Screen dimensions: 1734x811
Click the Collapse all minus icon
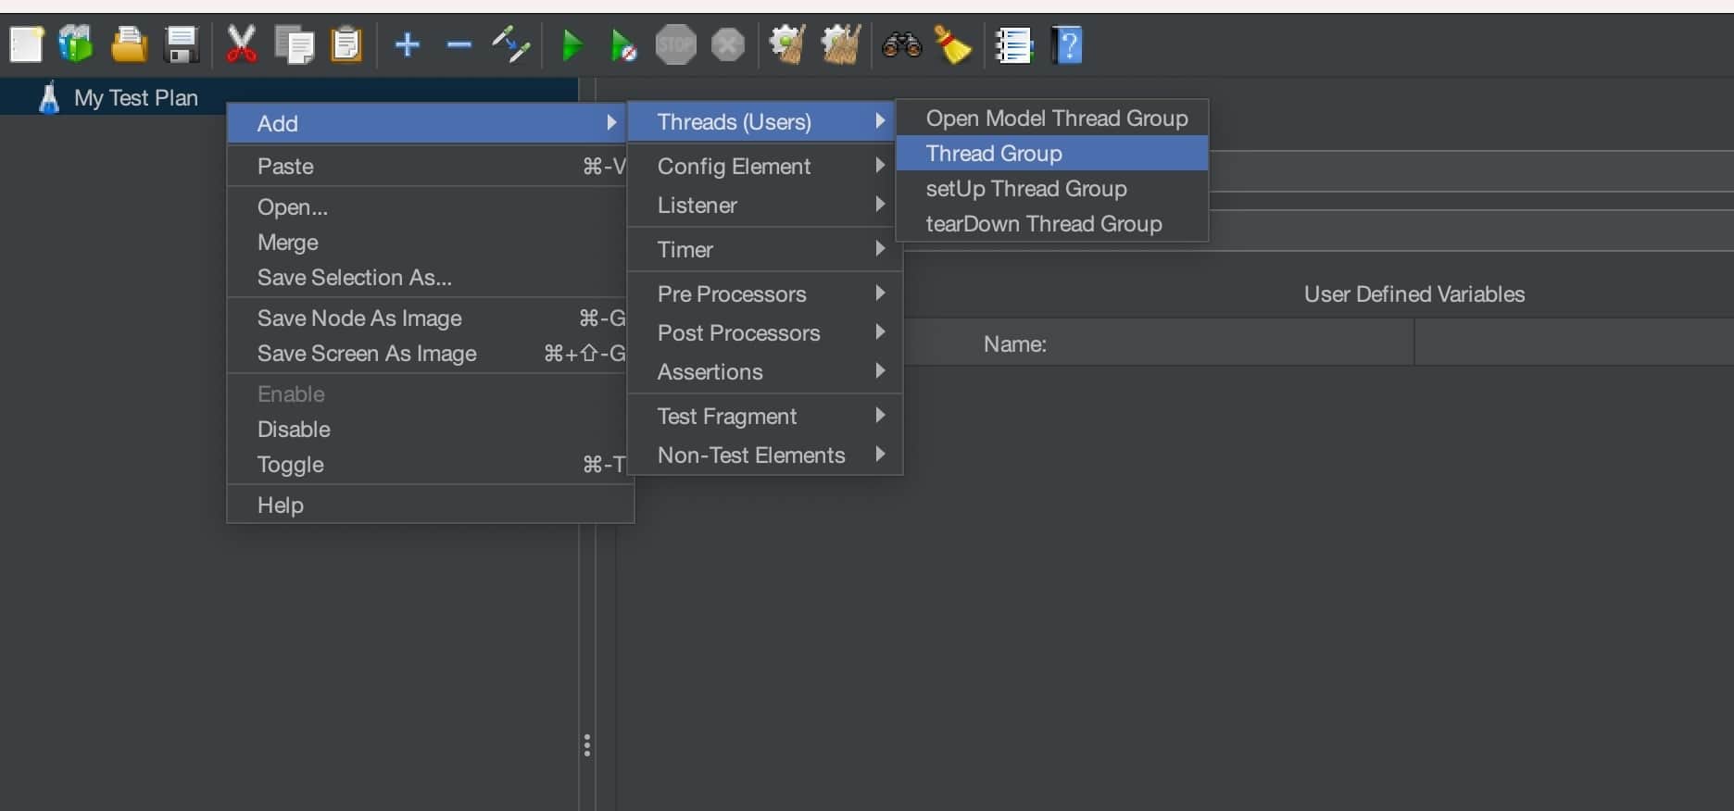point(459,44)
